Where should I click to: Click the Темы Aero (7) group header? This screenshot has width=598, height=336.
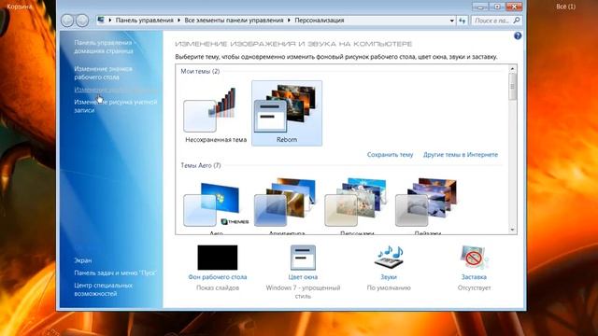201,165
